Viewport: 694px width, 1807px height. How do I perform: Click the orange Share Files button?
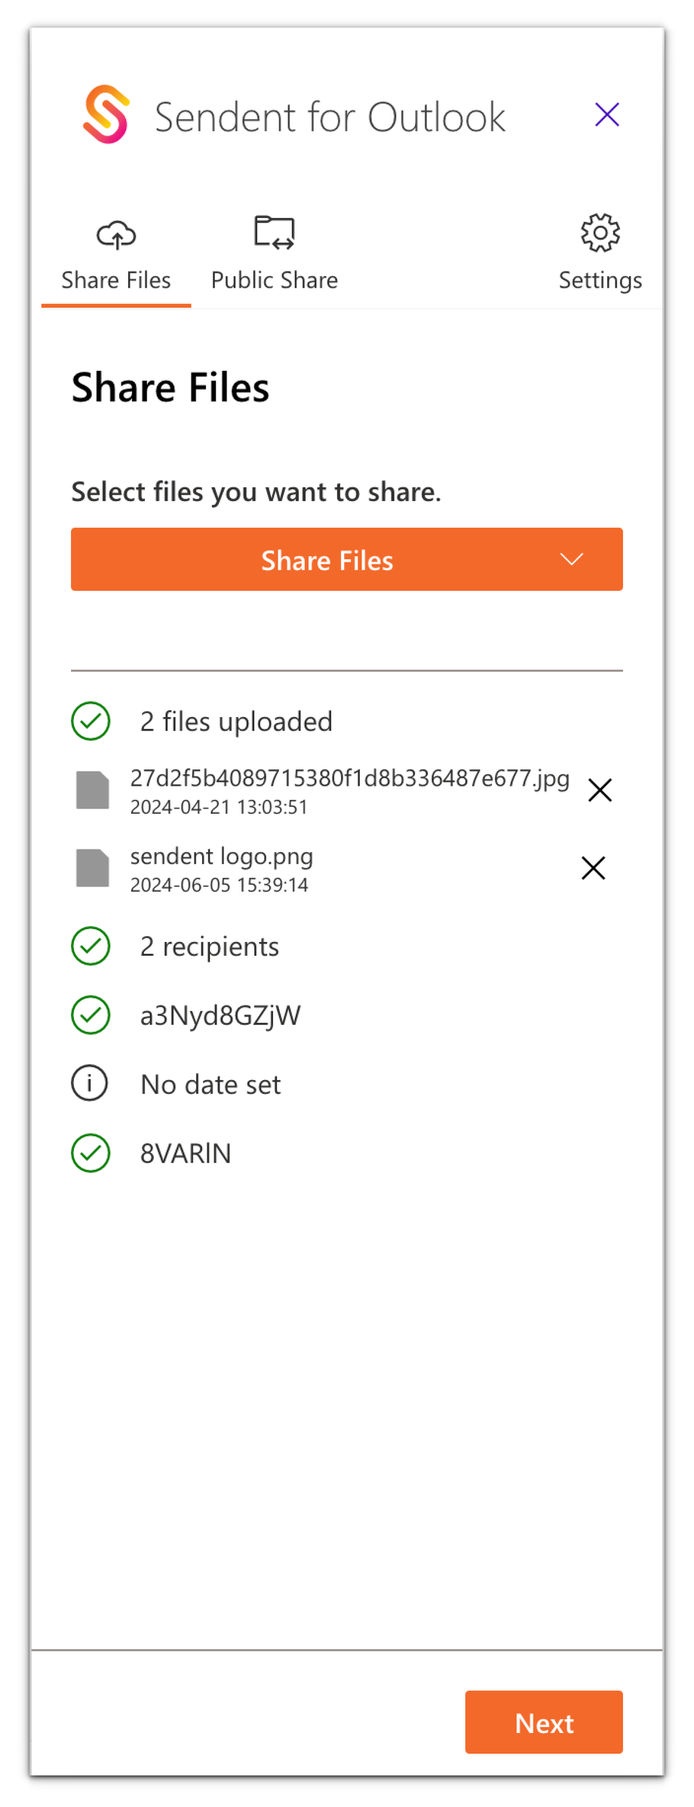tap(327, 559)
